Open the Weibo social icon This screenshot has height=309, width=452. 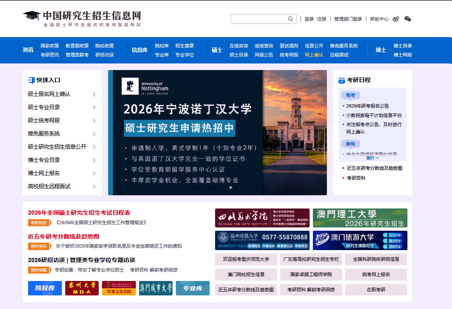pos(396,19)
